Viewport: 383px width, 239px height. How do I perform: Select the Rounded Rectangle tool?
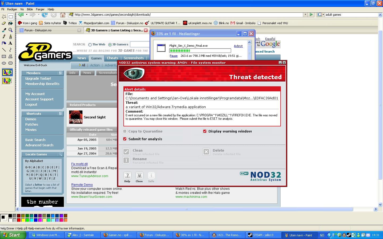pyautogui.click(x=11, y=63)
